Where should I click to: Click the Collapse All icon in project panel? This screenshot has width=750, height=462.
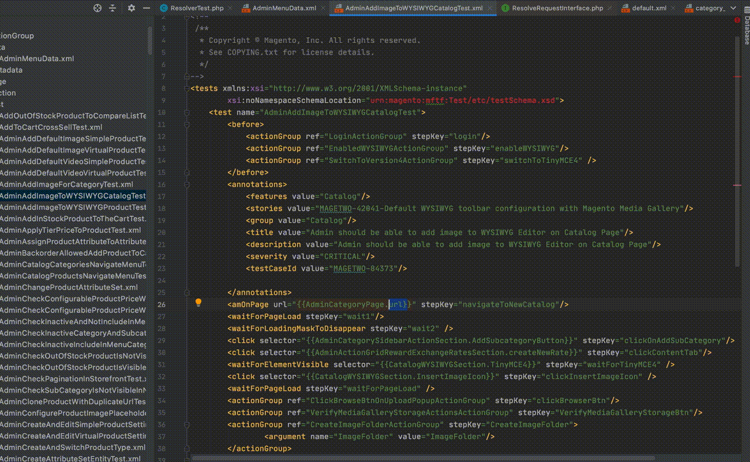click(112, 8)
